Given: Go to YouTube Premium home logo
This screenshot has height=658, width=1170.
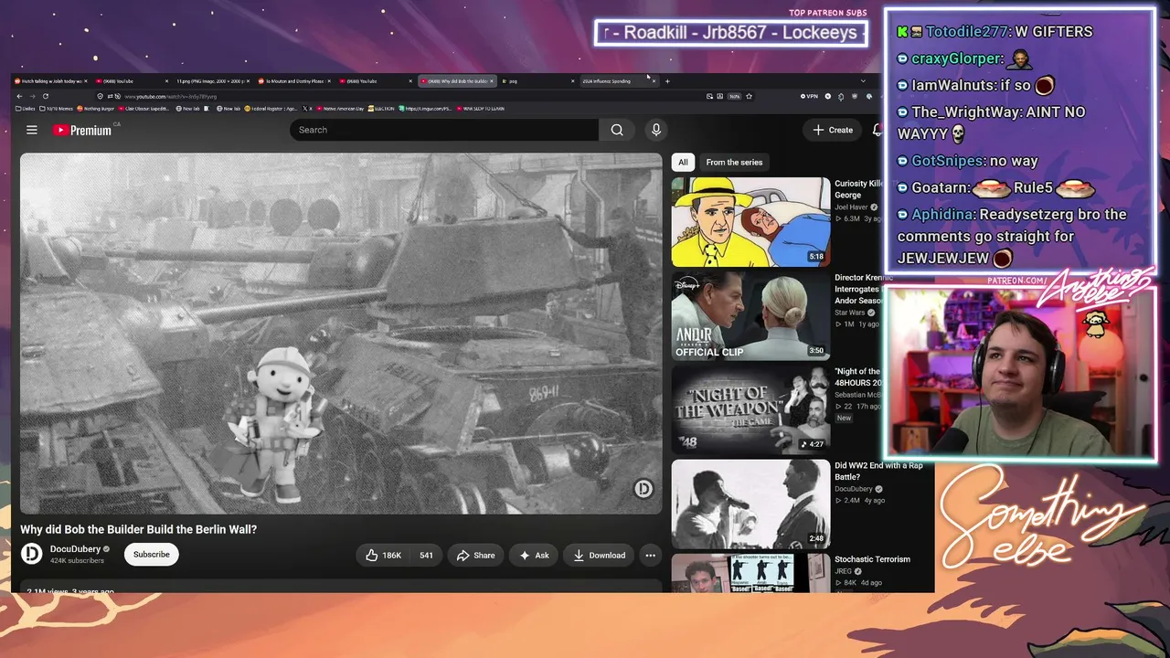Looking at the screenshot, I should coord(82,130).
